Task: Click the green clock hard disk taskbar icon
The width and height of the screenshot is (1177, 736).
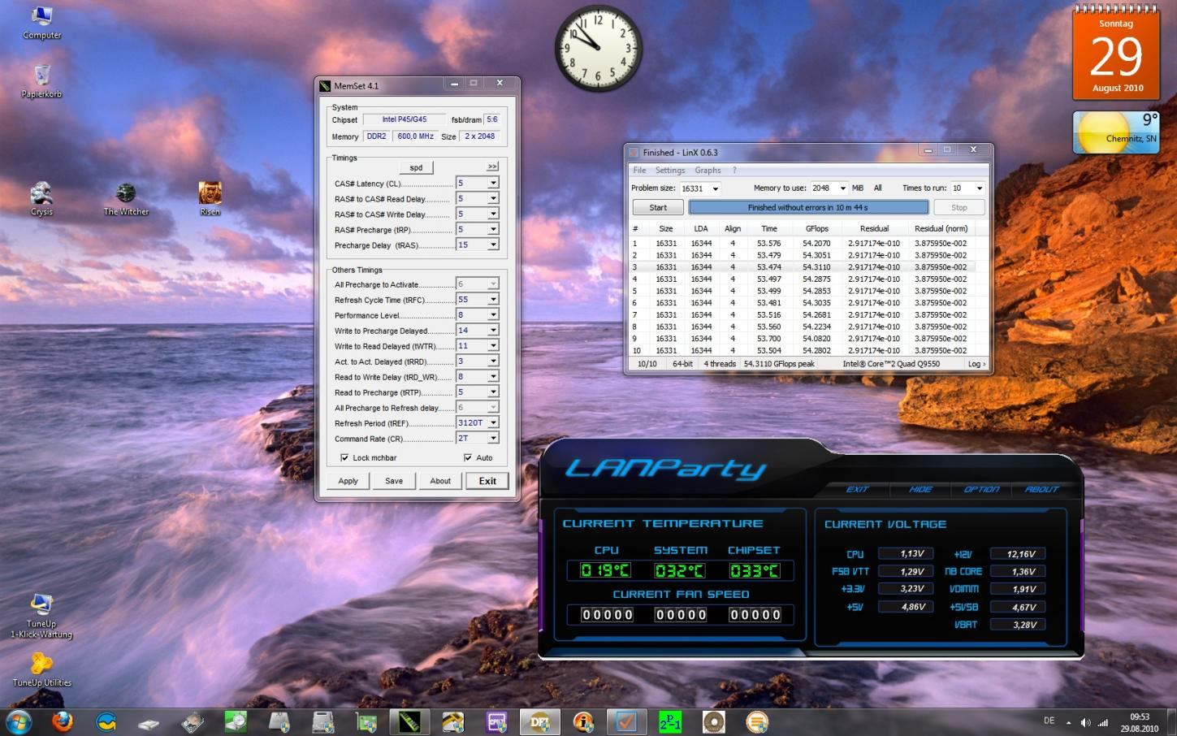Action: pos(236,721)
